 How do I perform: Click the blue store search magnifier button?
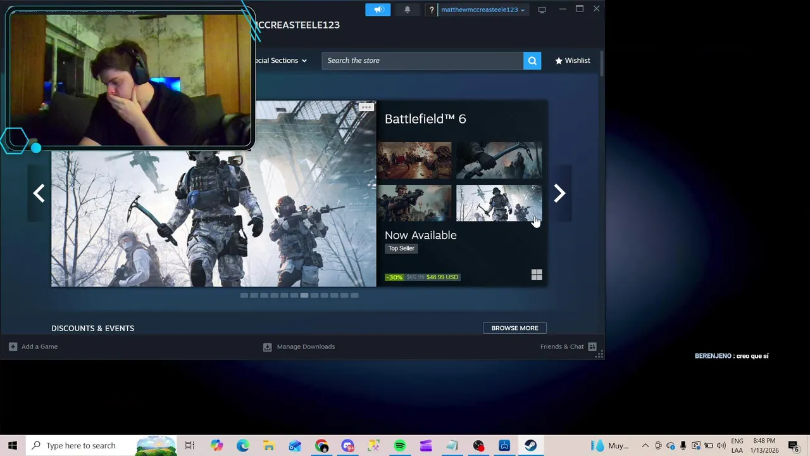point(532,60)
